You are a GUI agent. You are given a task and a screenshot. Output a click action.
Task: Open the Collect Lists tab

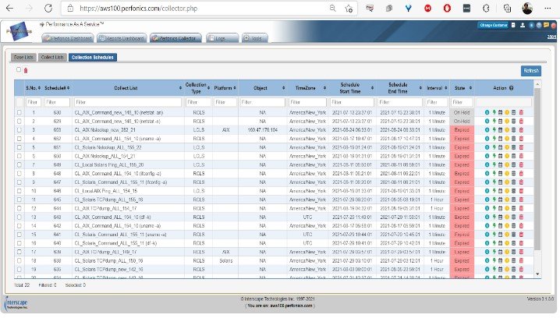tap(51, 57)
